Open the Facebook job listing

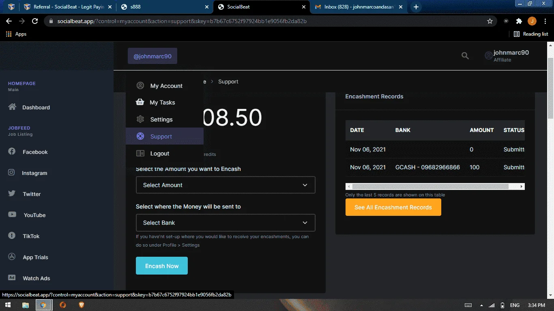[28, 152]
